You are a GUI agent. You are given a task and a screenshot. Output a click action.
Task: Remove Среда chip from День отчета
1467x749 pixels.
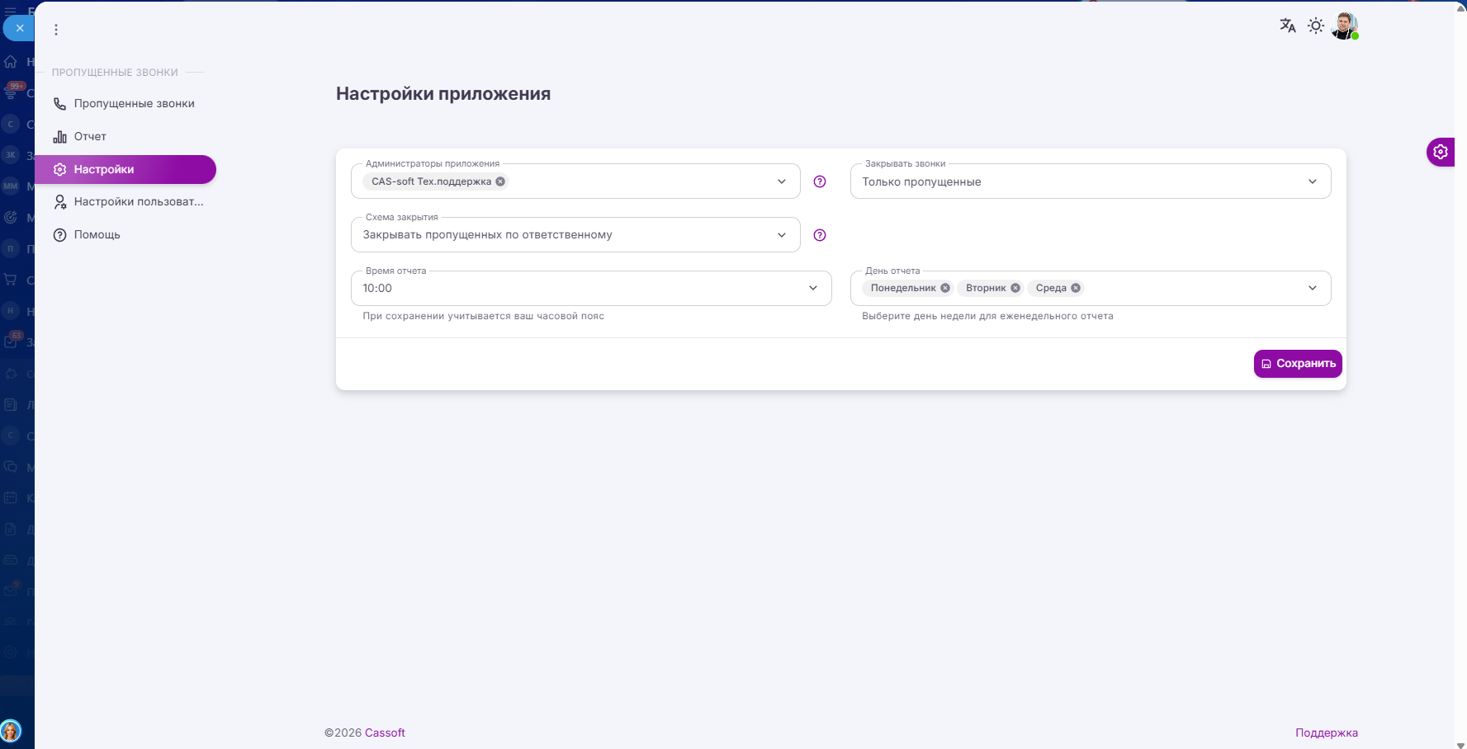1076,288
